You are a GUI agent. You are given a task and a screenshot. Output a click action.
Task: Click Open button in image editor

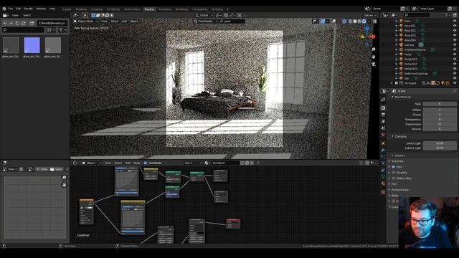point(56,169)
